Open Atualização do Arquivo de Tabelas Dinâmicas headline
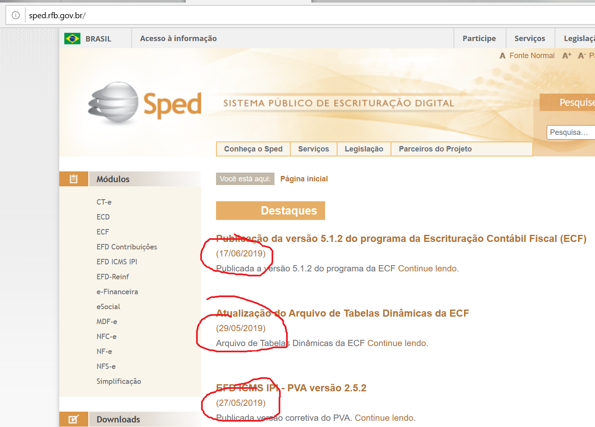 tap(342, 313)
